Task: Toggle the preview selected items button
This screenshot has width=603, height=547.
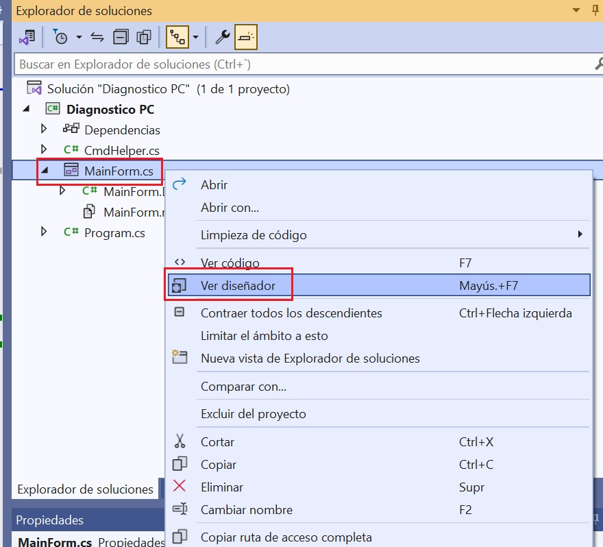Action: 246,37
